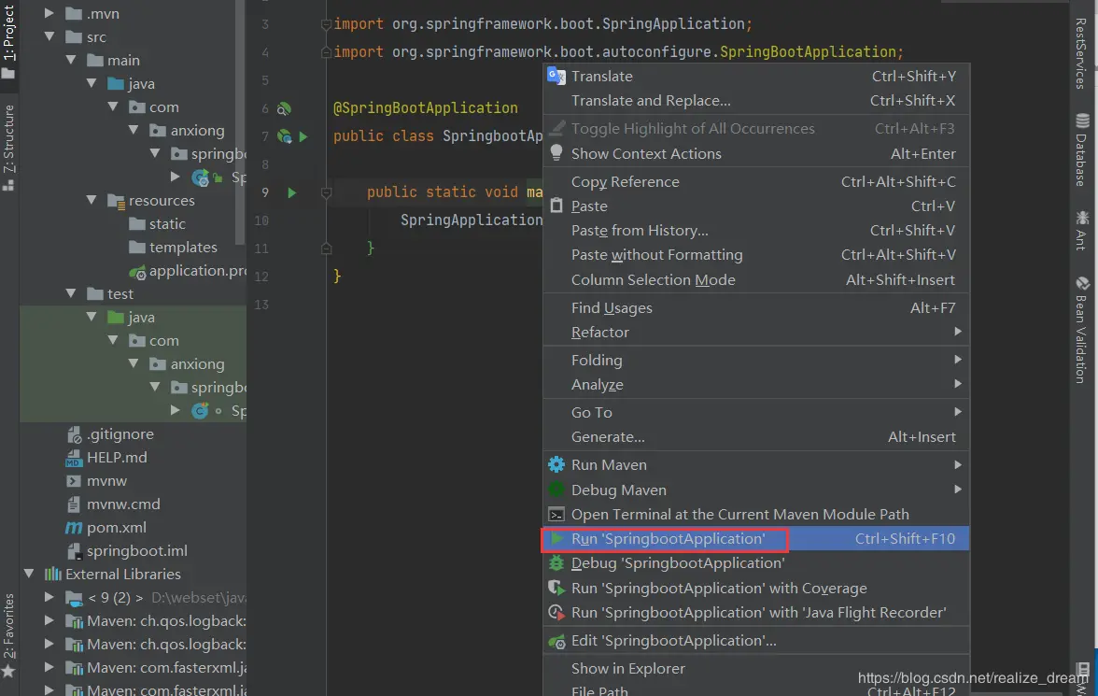Click @SpringBootApplication annotation in editor
Viewport: 1098px width, 696px height.
(426, 108)
